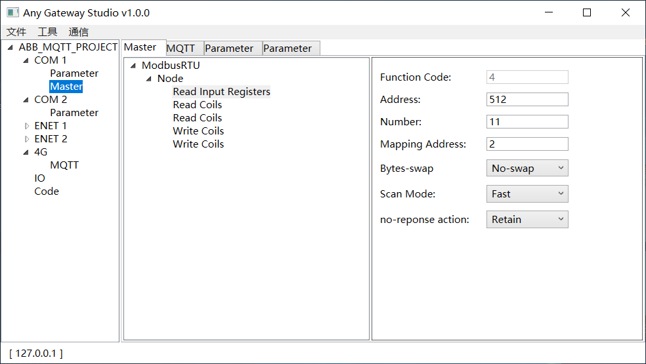
Task: Select the Read Input Registers item
Action: click(x=221, y=92)
